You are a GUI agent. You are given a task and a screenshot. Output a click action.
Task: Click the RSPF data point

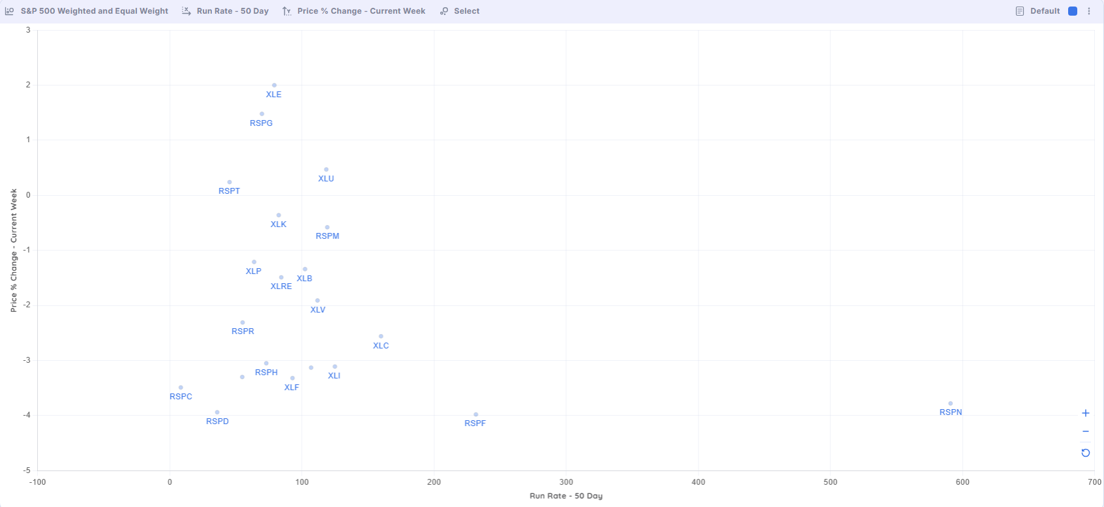point(476,414)
